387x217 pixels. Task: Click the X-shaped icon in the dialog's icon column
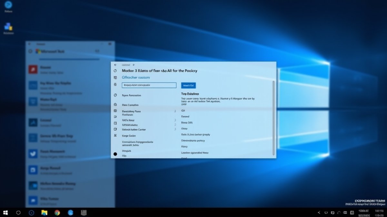click(x=115, y=136)
